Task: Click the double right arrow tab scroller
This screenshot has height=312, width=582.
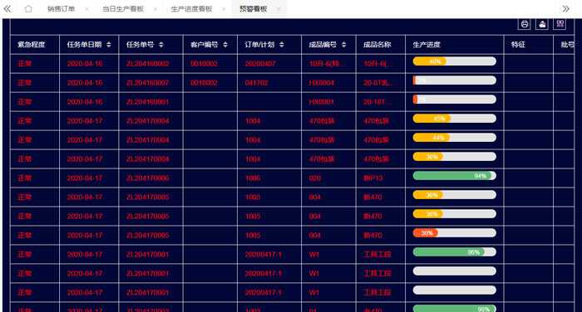Action: point(565,8)
